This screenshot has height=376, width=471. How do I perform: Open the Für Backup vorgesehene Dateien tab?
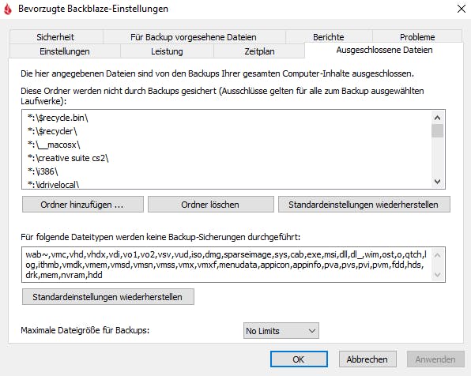[x=194, y=37]
